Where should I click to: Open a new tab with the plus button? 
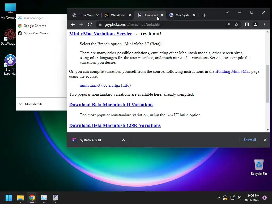[x=204, y=15]
